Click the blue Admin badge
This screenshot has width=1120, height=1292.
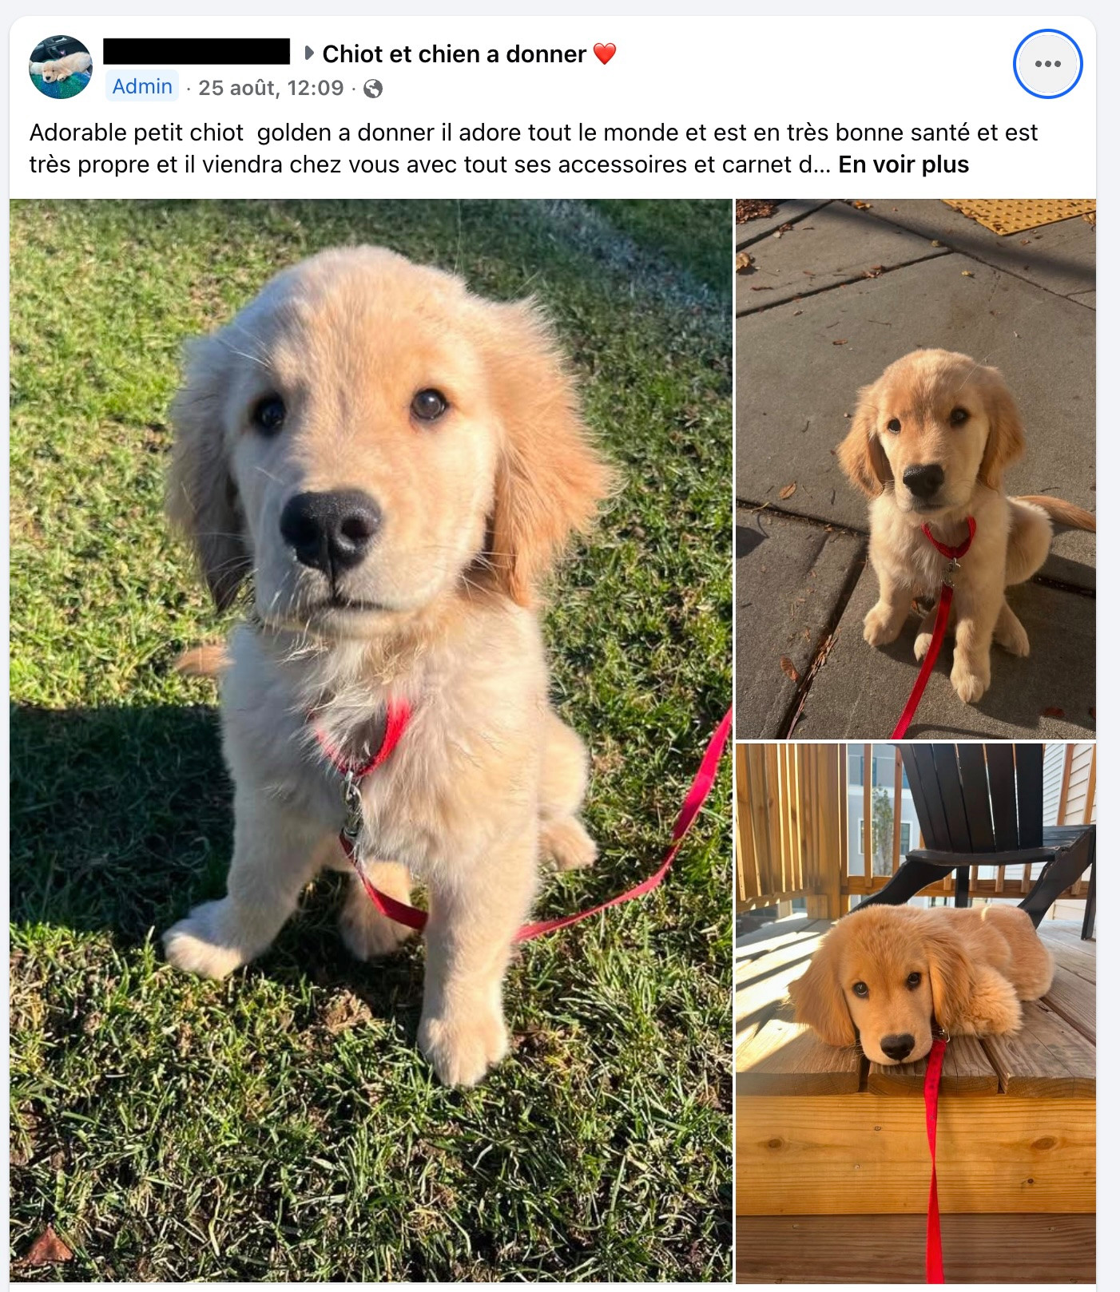(142, 86)
